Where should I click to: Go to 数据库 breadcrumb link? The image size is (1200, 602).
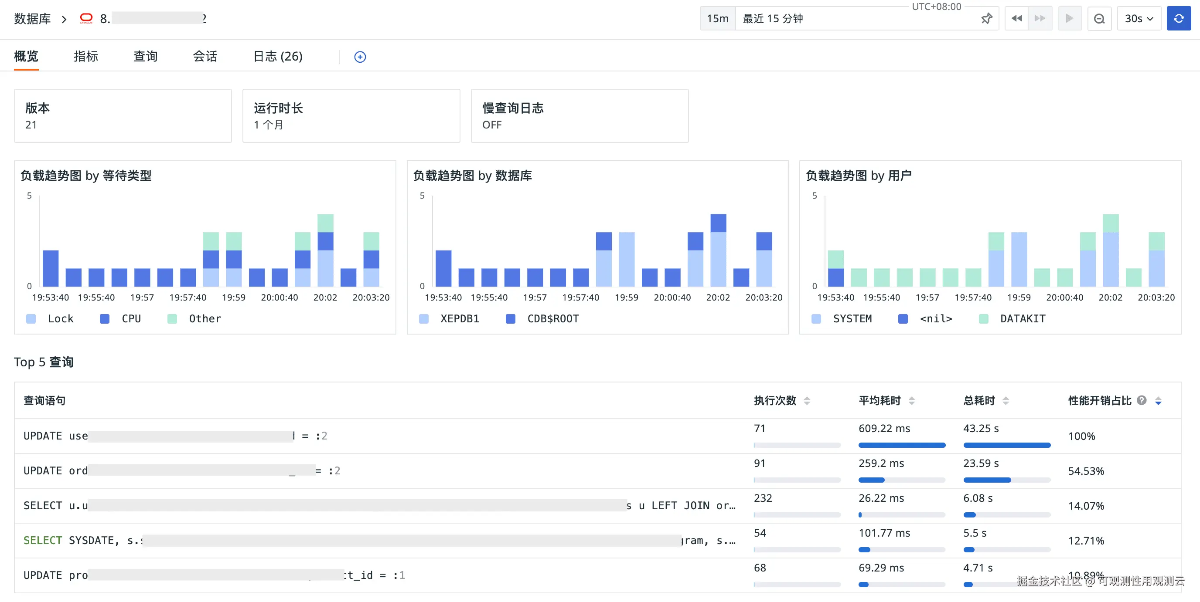pos(32,19)
